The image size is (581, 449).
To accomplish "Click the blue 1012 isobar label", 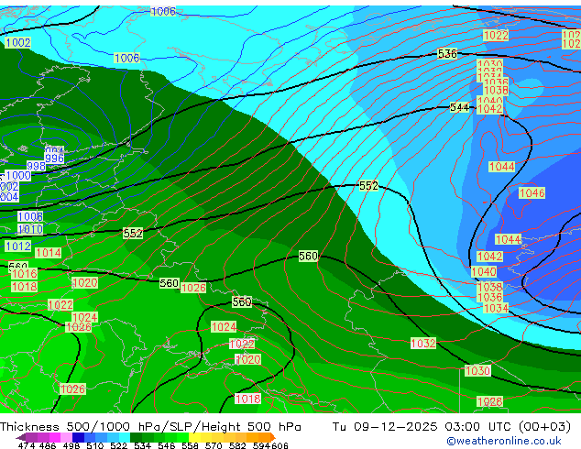I will [x=17, y=246].
